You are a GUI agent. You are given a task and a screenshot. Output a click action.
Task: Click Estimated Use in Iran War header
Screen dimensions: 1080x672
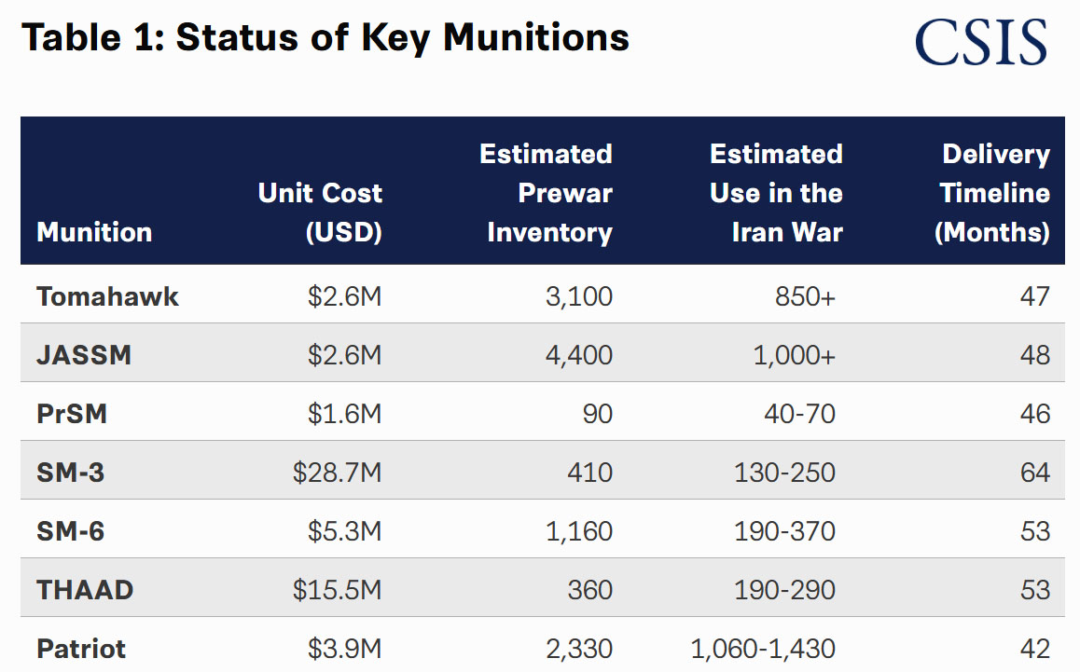(776, 193)
